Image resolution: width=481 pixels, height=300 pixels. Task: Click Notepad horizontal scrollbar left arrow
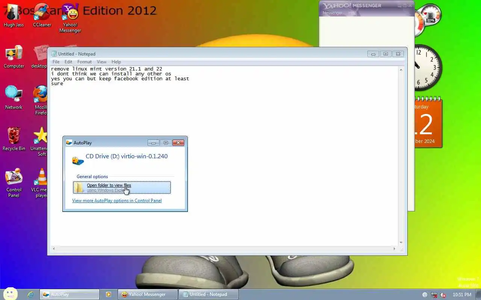tap(54, 248)
